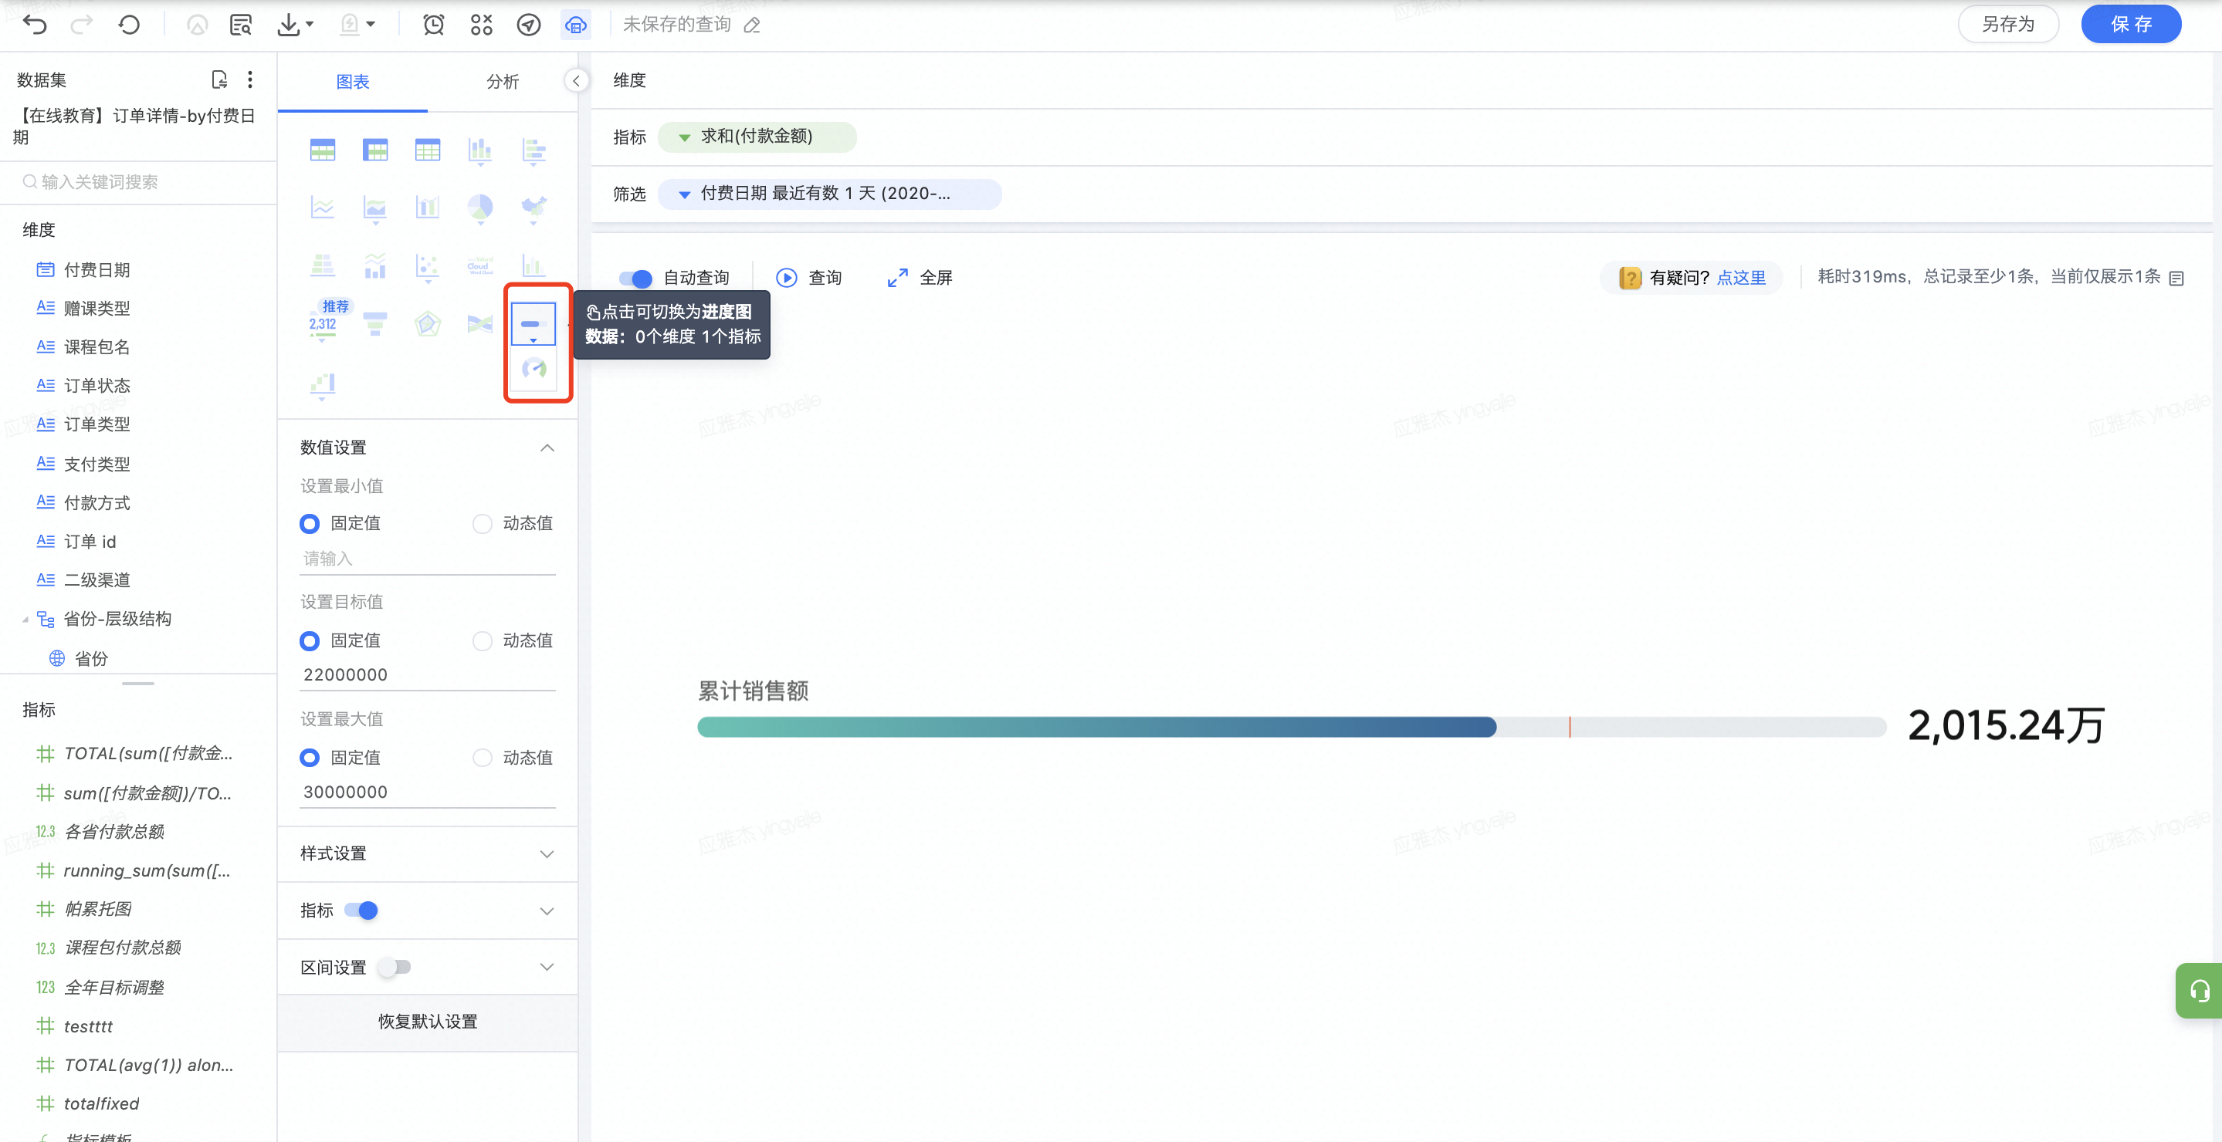
Task: Select 固定值 radio under 设置最小值
Action: tap(310, 523)
